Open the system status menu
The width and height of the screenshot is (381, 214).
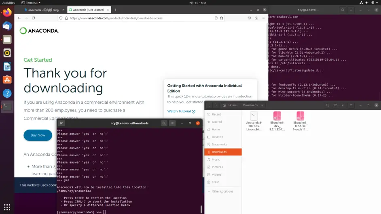(x=369, y=3)
